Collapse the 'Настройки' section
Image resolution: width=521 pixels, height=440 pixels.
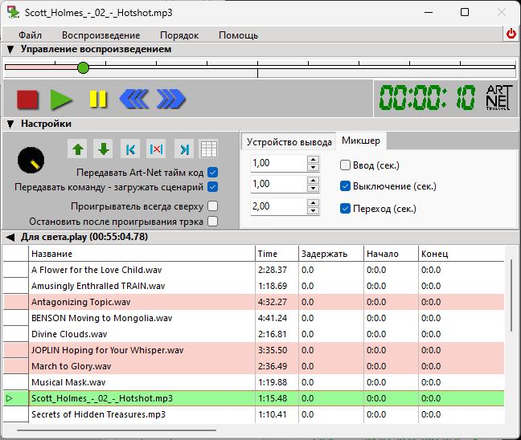pyautogui.click(x=10, y=124)
